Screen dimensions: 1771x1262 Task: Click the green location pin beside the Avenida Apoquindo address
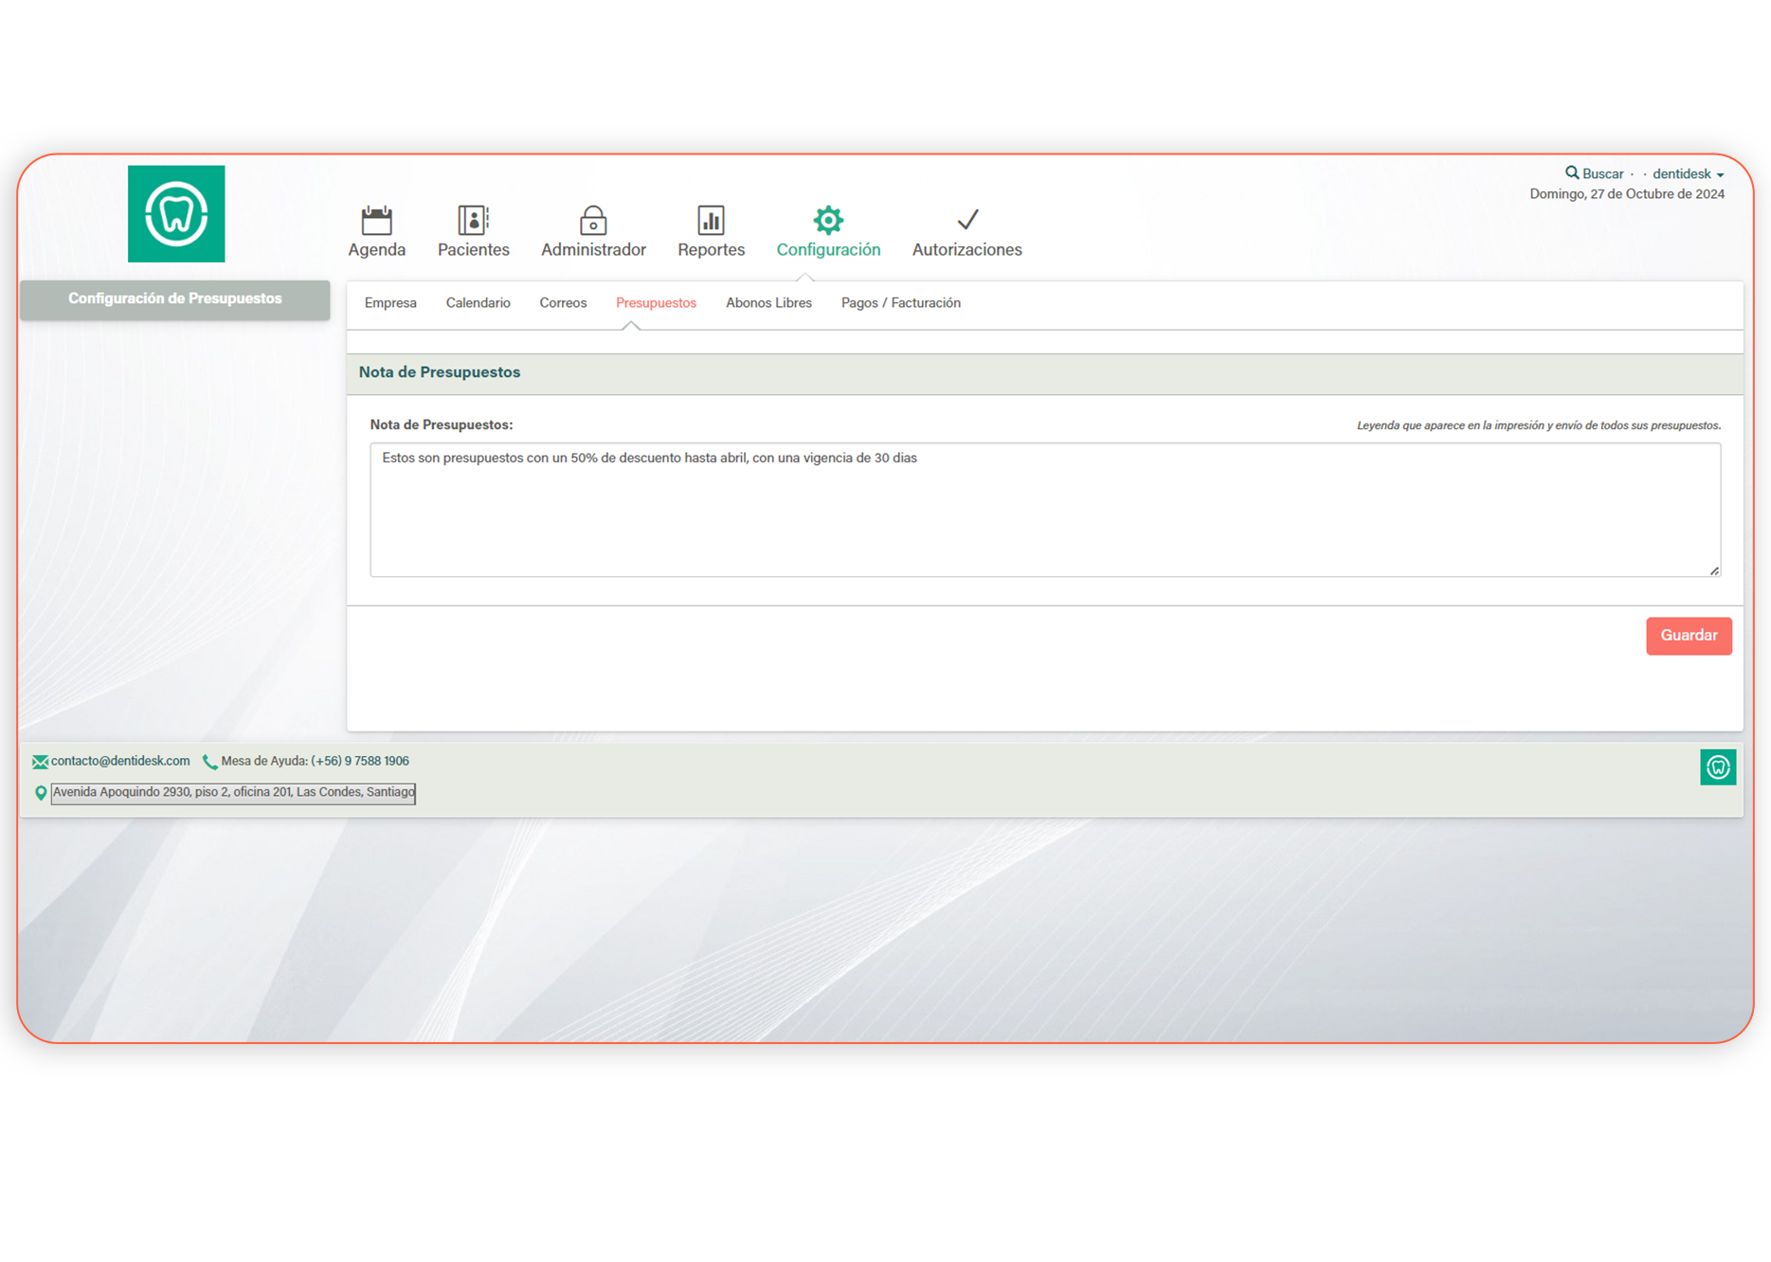41,793
